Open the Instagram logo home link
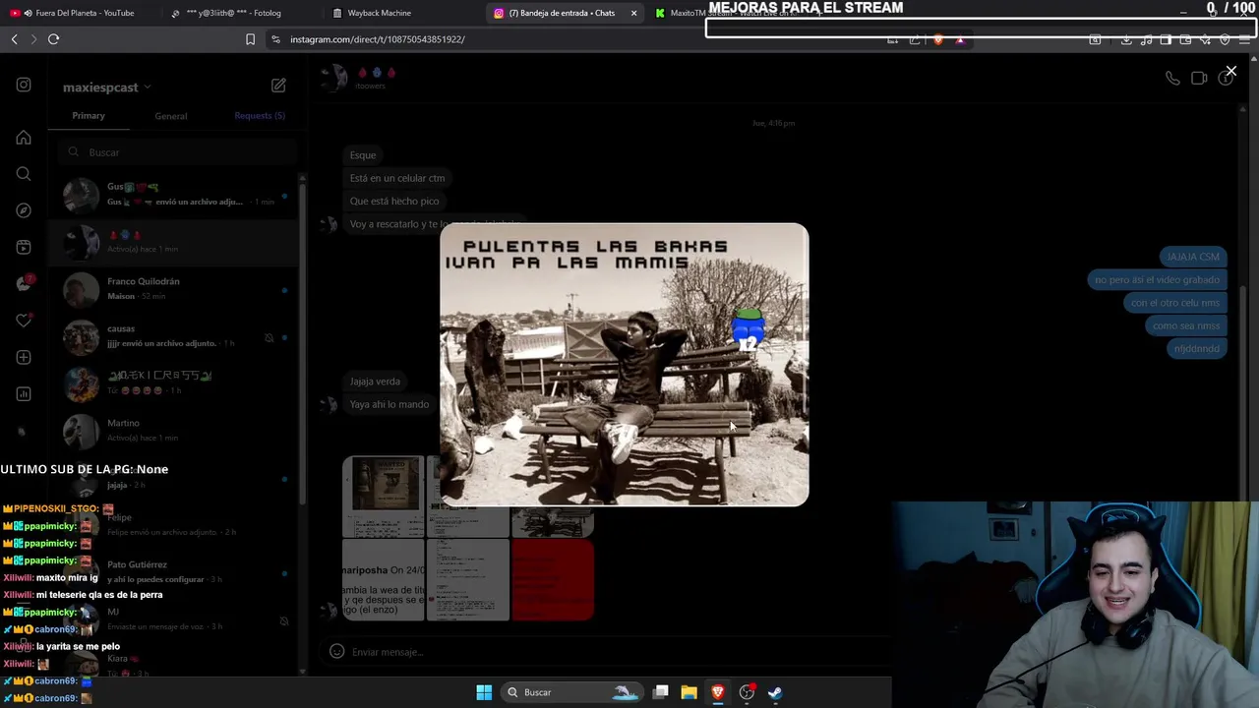Screen dimensions: 1259x708 (24, 85)
